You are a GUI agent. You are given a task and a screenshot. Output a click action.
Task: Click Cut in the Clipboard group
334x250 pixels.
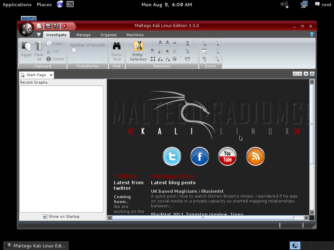click(x=53, y=51)
